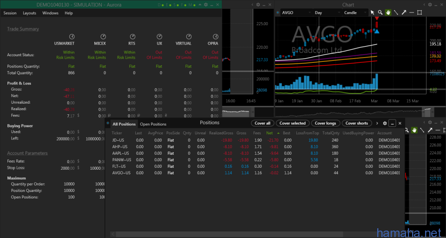Activate the magnifier zoom tool in AVGO chart
Viewport: 446px width, 238px height.
click(x=380, y=13)
